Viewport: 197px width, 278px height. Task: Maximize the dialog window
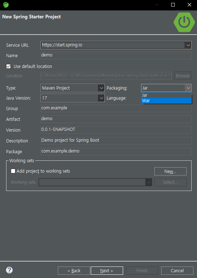(x=173, y=5)
